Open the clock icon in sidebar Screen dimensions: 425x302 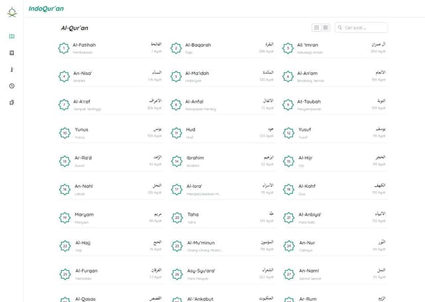pyautogui.click(x=12, y=86)
